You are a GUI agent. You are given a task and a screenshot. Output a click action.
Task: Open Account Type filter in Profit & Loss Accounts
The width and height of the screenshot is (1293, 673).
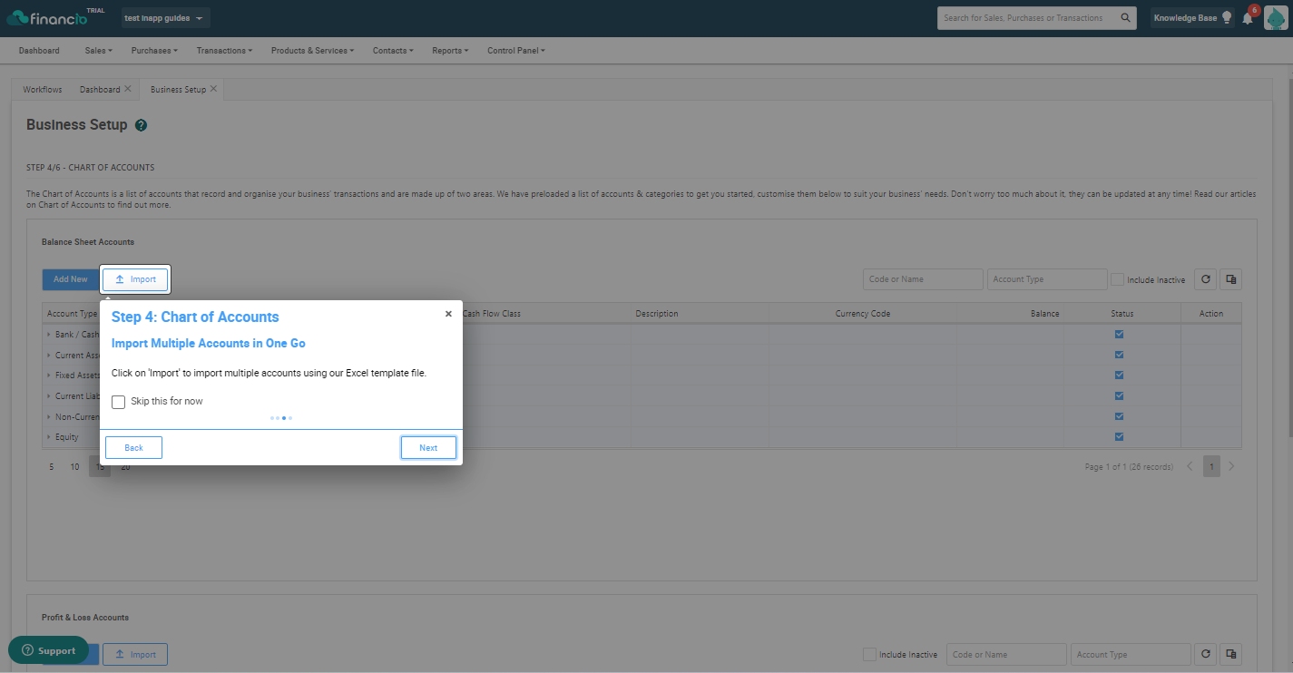[1131, 654]
